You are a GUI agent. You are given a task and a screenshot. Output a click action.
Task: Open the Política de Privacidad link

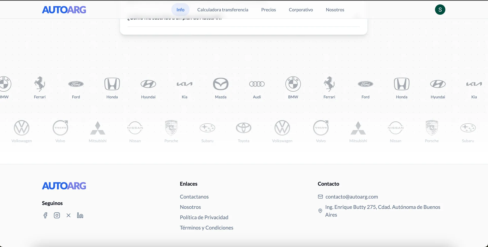tap(204, 217)
